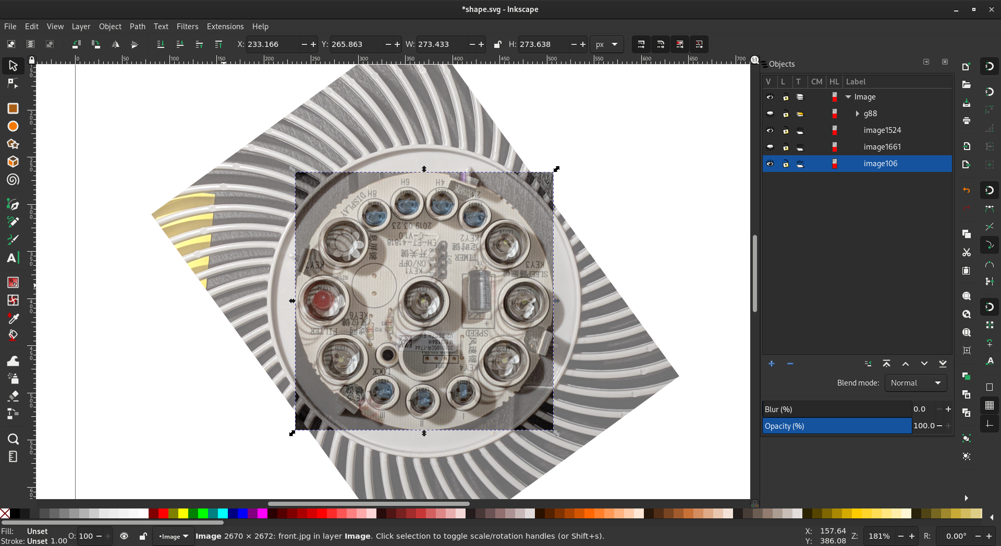Click the add layer plus button
The image size is (1001, 546).
pos(771,364)
